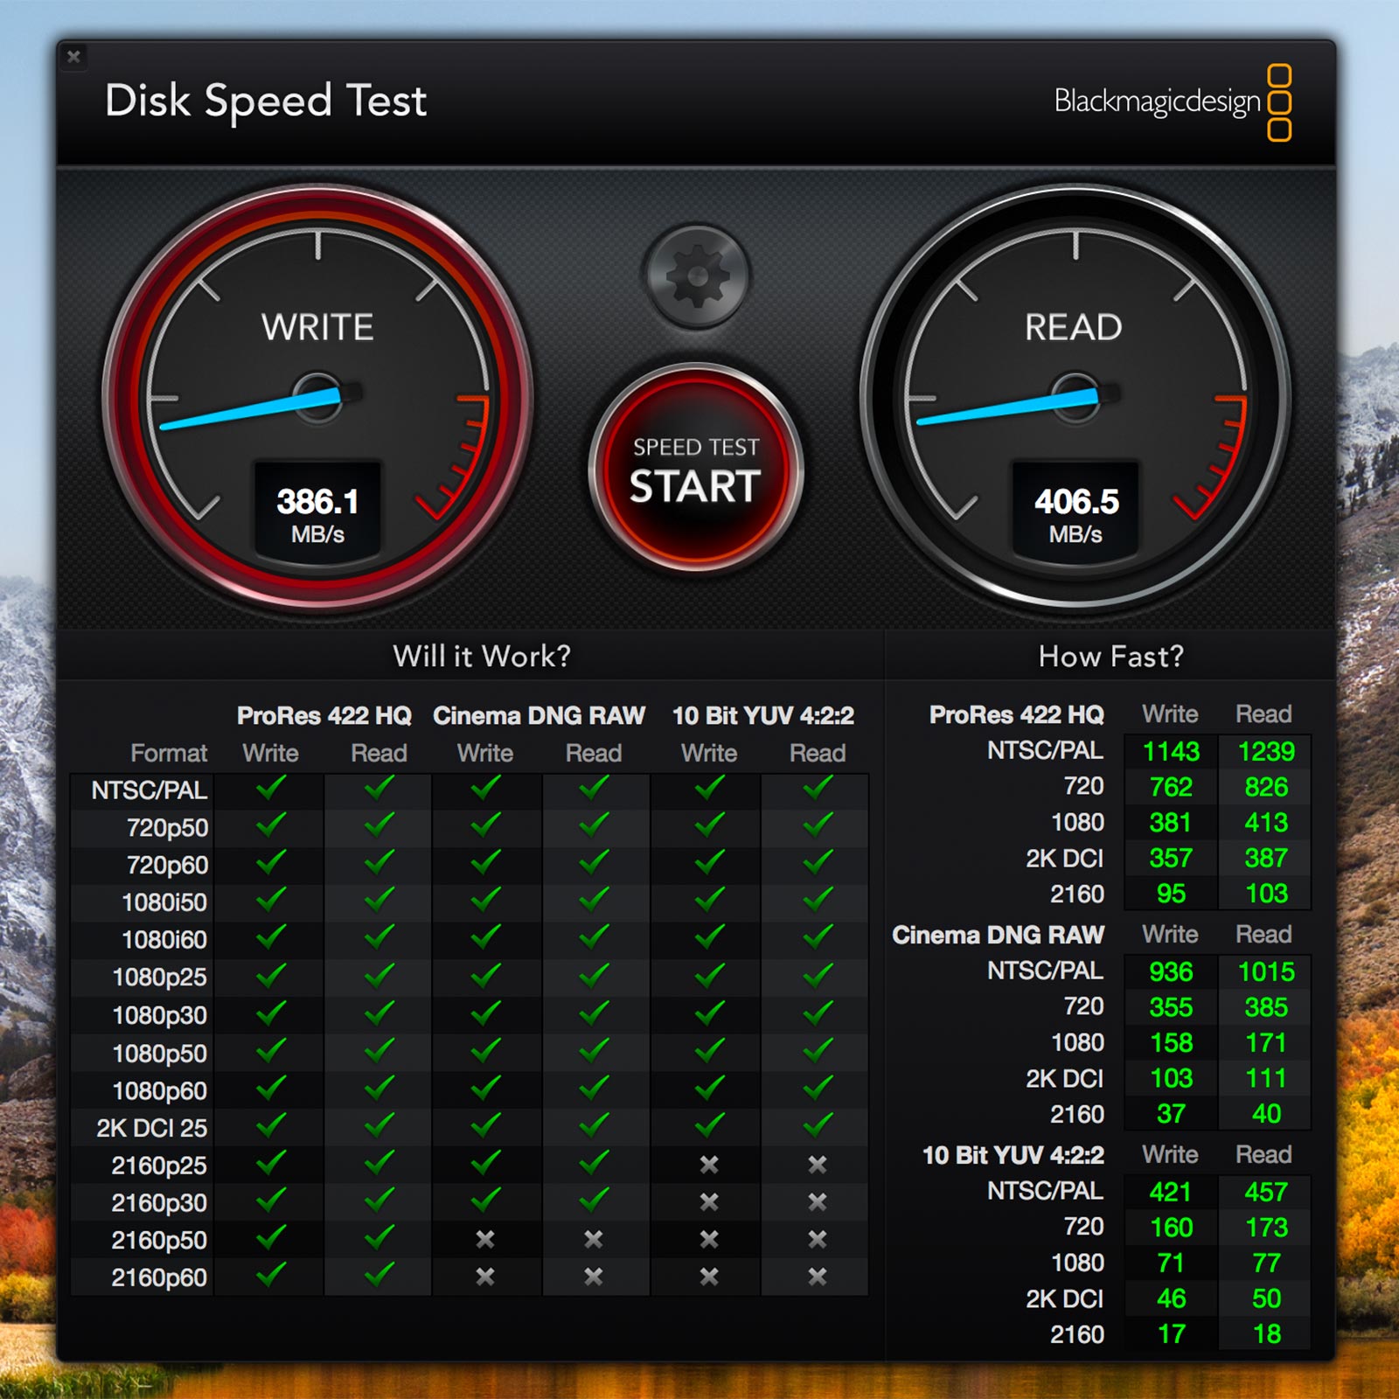Click the Read gauge speed readout
Viewport: 1399px width, 1399px height.
tap(1075, 513)
